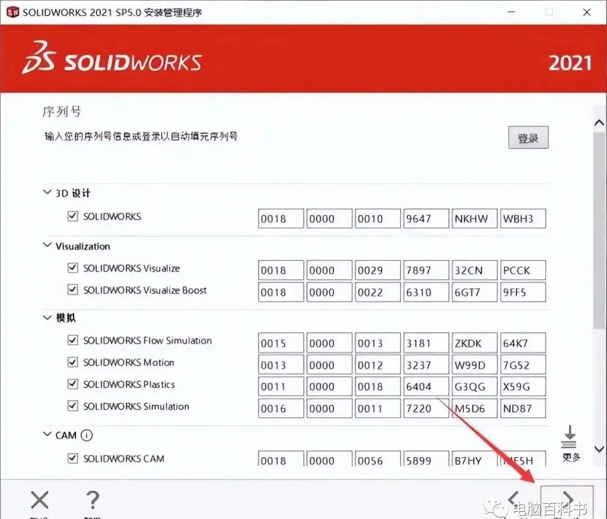The height and width of the screenshot is (519, 607).
Task: Disable the SOLIDWORKS CAM checkbox
Action: click(73, 458)
